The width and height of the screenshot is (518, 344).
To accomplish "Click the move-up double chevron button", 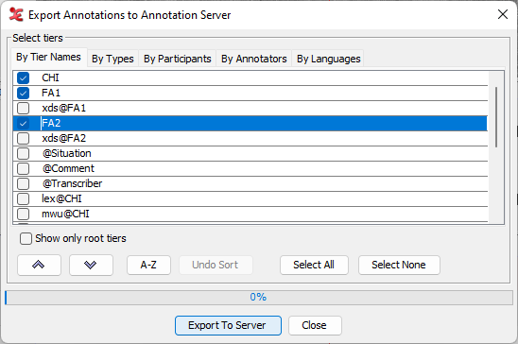I will point(39,265).
